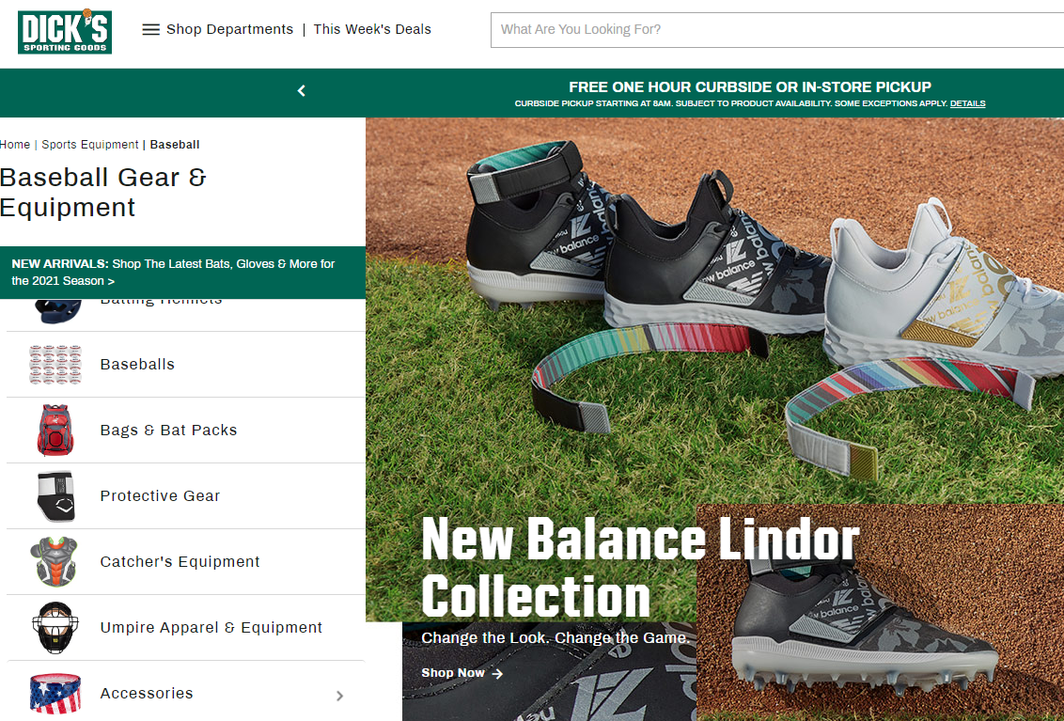Open the hamburger Shop Departments menu icon
This screenshot has width=1064, height=721.
tap(150, 29)
